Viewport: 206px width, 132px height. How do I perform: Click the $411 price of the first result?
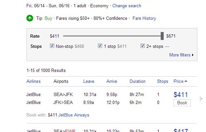[182, 95]
